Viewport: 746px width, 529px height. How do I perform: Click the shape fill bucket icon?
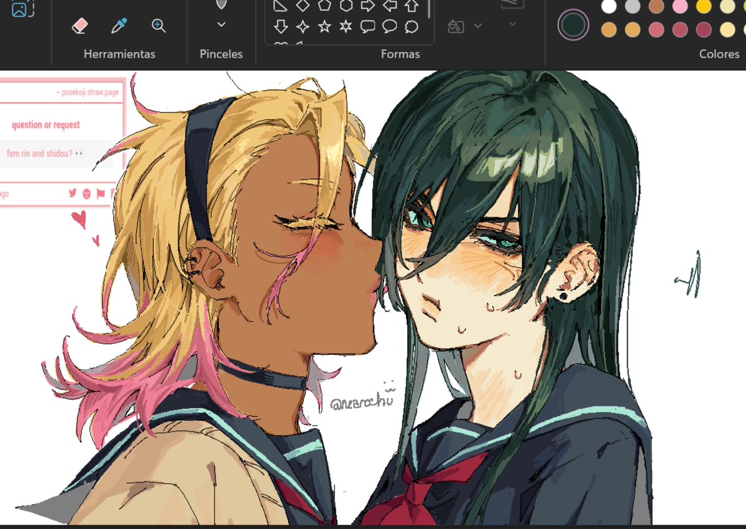click(x=456, y=26)
